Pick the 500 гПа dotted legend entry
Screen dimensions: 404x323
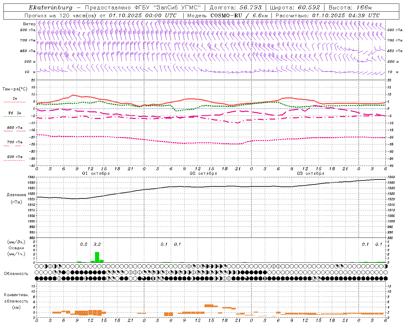click(15, 157)
